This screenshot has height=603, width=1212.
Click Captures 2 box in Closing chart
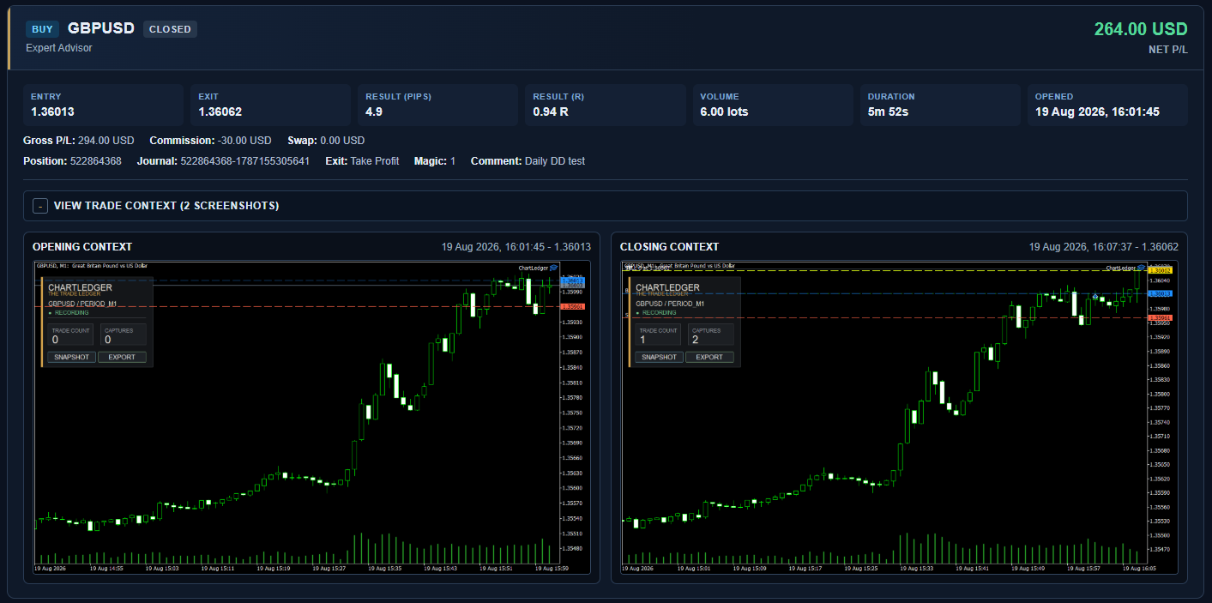click(x=710, y=335)
